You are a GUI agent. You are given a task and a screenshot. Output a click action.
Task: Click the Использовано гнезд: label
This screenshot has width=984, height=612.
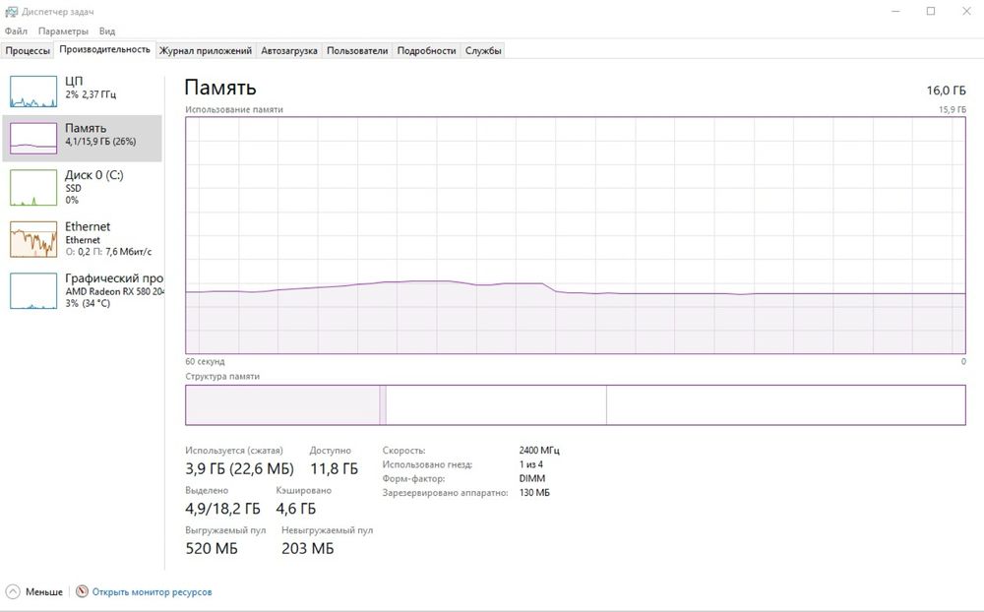click(427, 464)
